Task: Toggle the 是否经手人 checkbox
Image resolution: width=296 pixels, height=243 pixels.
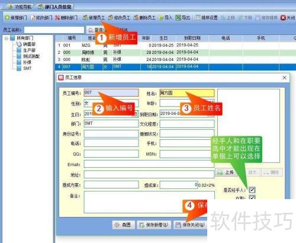Action: [x=252, y=190]
